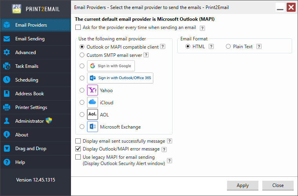This screenshot has width=298, height=196.
Task: Go to Printer Settings in sidebar
Action: tap(31, 107)
